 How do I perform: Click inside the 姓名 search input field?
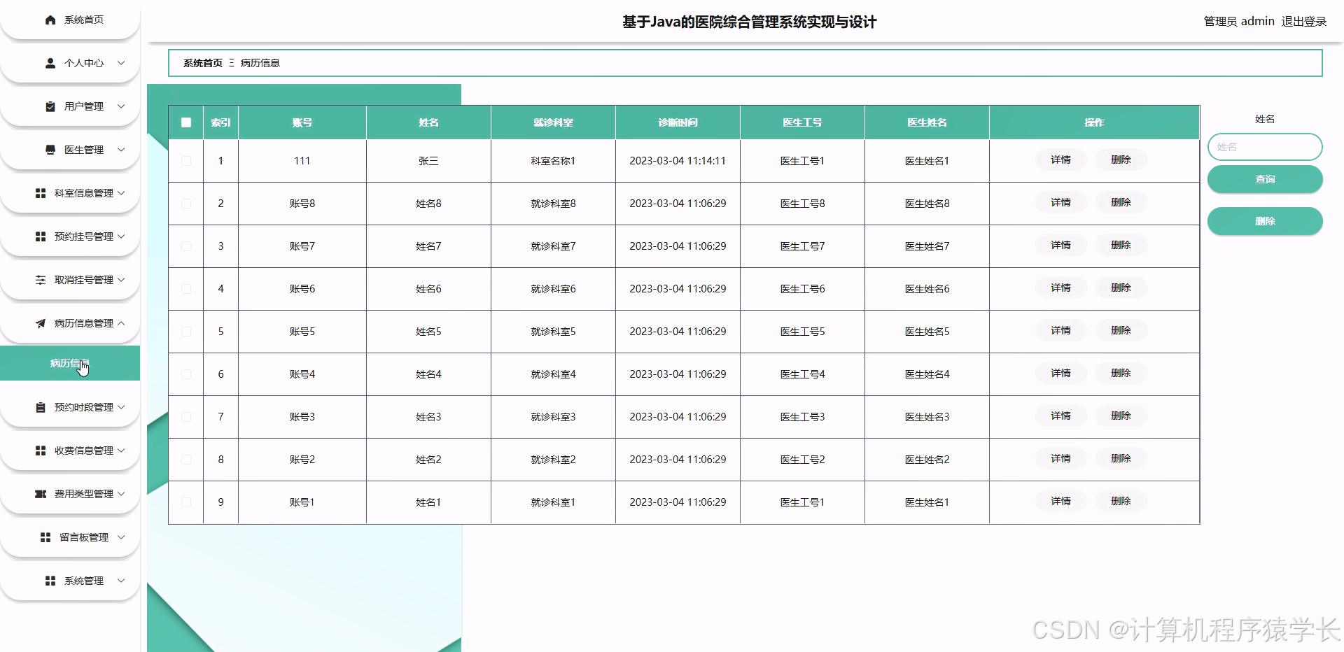1265,147
